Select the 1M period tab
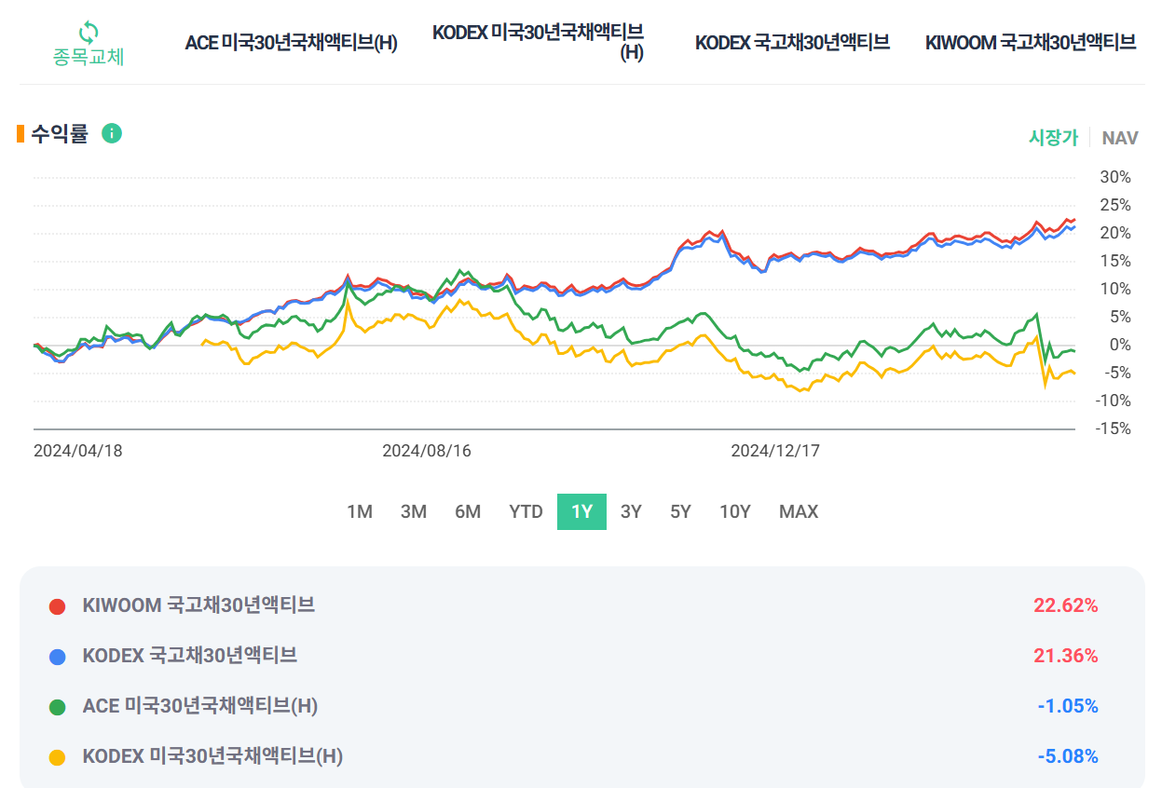Viewport: 1162px width, 788px height. coord(361,511)
